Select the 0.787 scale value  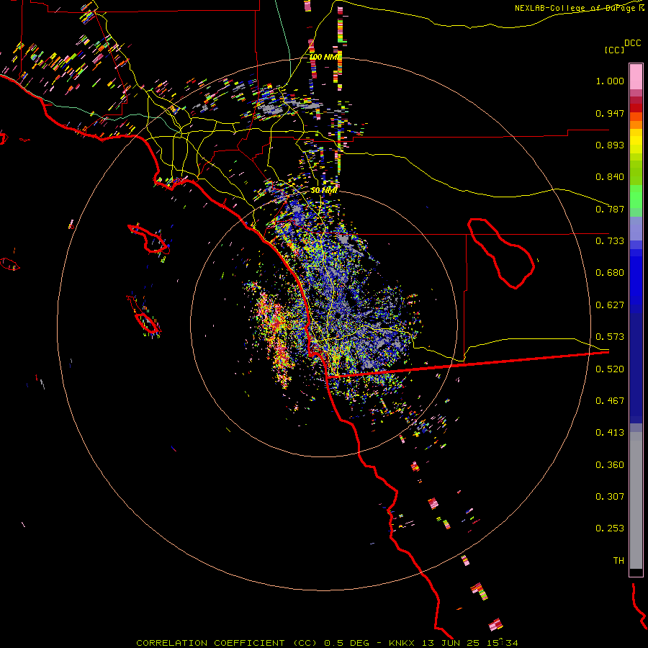[610, 209]
